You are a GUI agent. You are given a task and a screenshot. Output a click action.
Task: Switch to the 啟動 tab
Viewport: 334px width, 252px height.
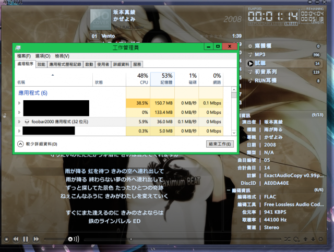coord(89,64)
